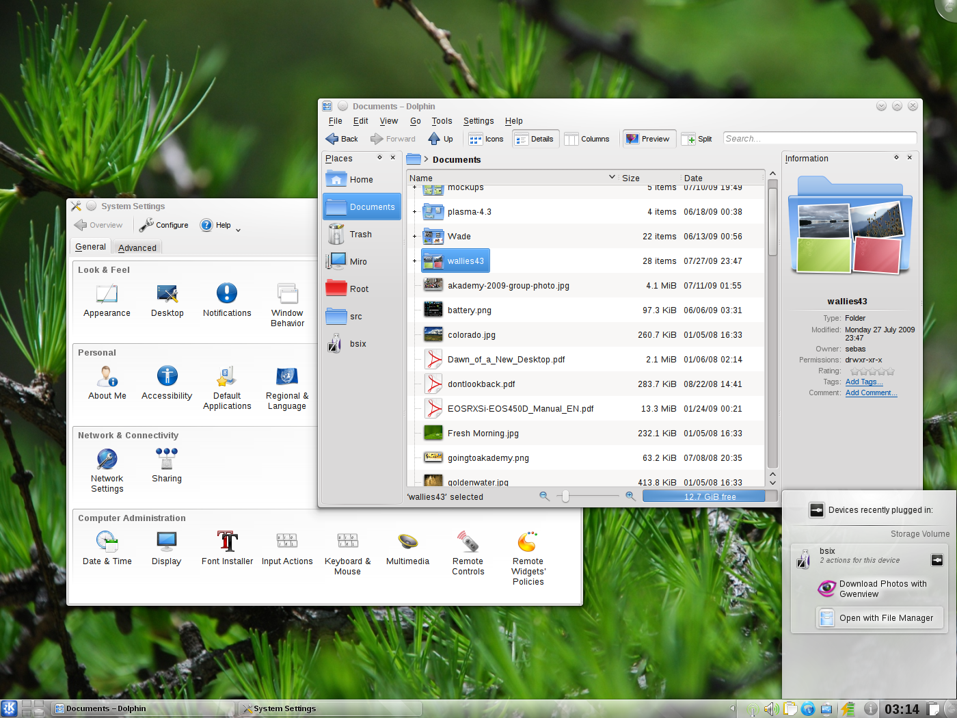957x718 pixels.
Task: Select the Root folder in Places
Action: [x=359, y=289]
